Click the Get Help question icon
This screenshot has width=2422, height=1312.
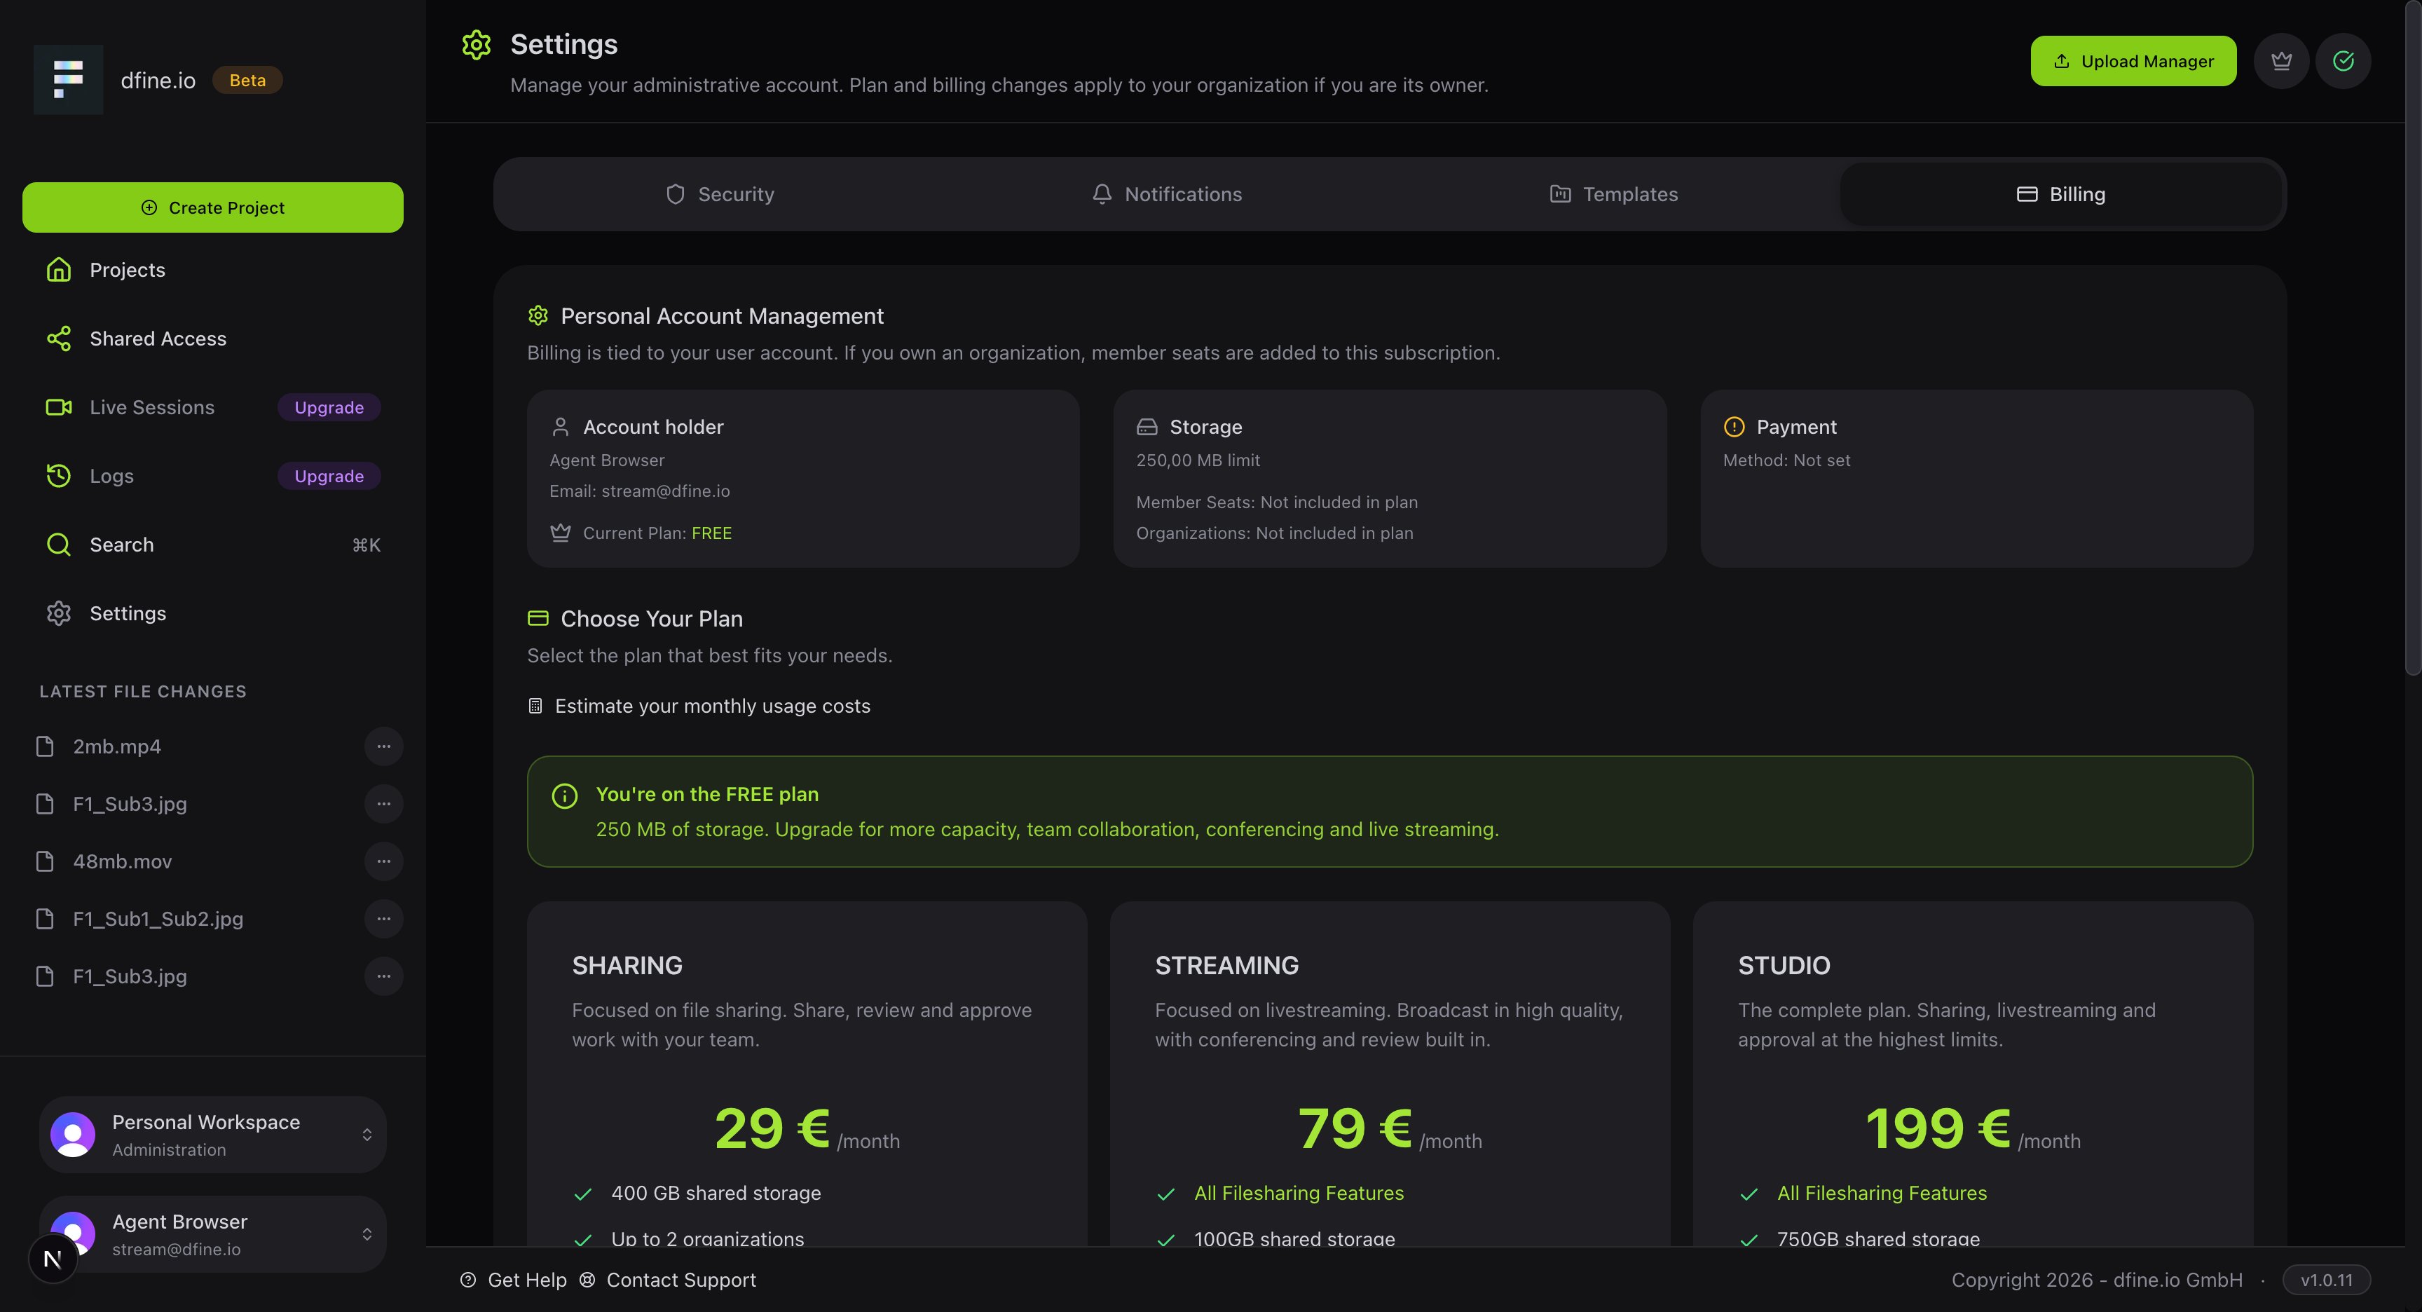467,1279
